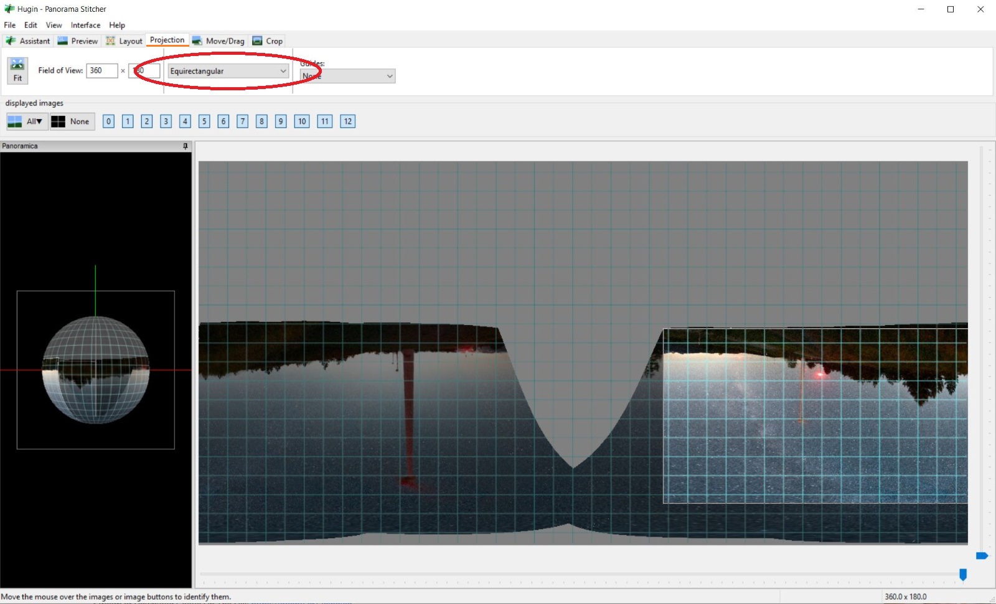Pin the Panoramica panel
Screen dimensions: 996x604
[185, 146]
